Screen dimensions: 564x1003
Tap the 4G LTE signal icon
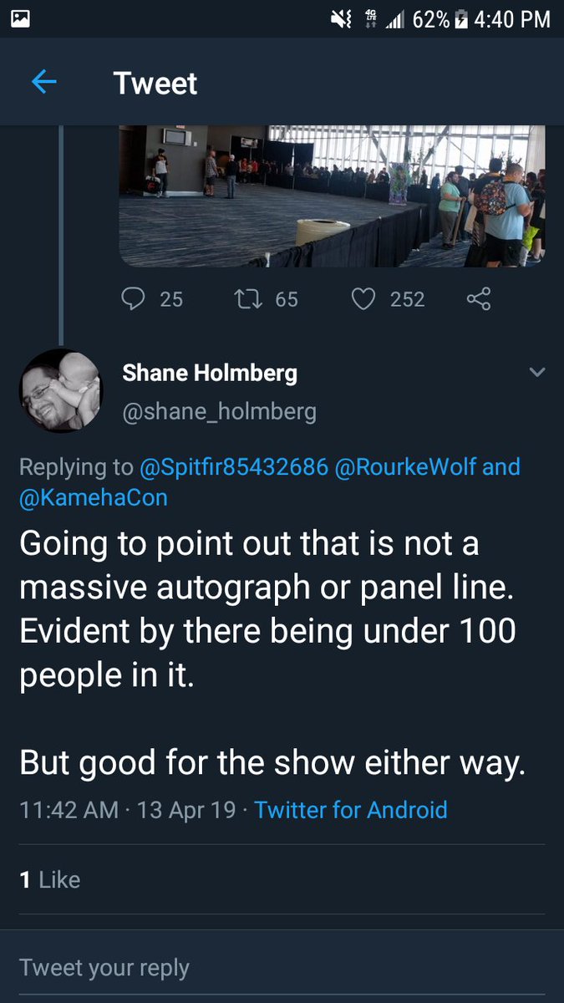372,18
